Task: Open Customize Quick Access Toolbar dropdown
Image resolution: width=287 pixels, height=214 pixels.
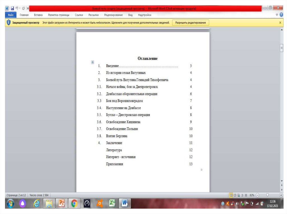Action: [28, 8]
